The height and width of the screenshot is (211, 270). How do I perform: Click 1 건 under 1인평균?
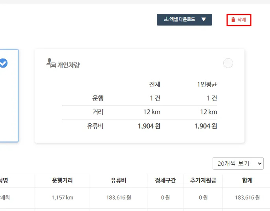tap(212, 98)
